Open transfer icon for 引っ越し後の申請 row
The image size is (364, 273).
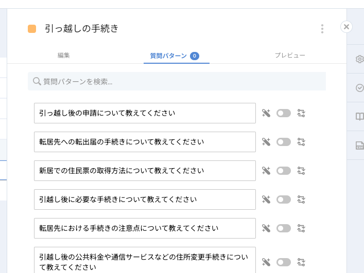pyautogui.click(x=301, y=113)
